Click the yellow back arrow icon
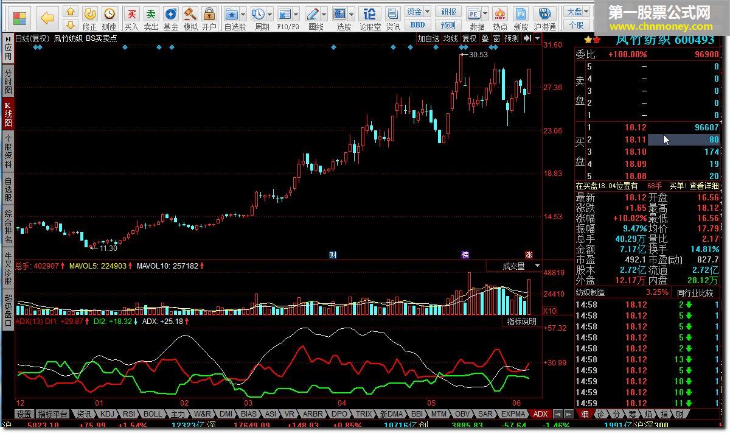Screen dimensions: 730x433 tap(47, 18)
